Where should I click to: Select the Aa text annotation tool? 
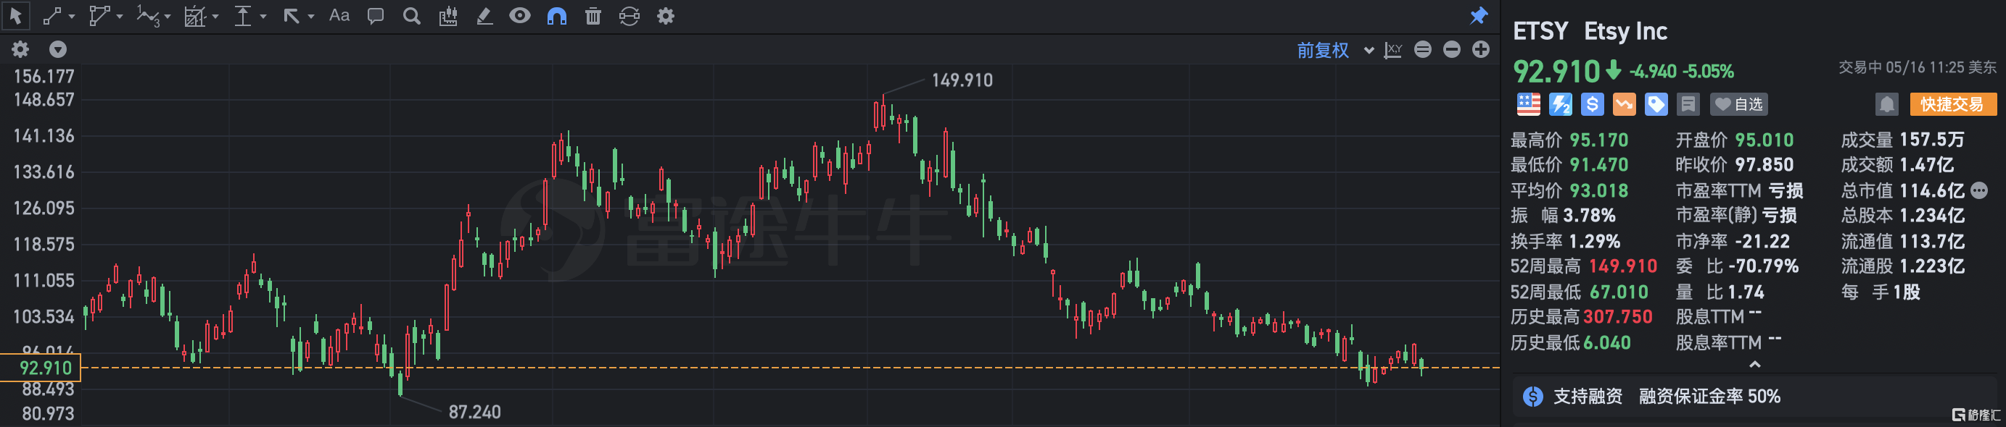coord(339,15)
